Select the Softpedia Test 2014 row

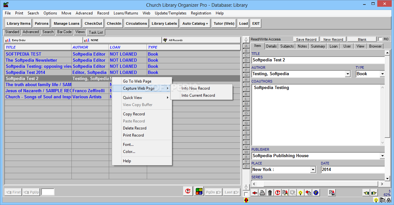coord(122,73)
